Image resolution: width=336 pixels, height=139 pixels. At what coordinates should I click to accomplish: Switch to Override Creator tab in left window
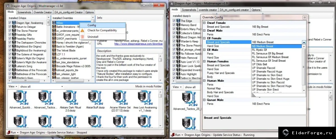(43, 12)
